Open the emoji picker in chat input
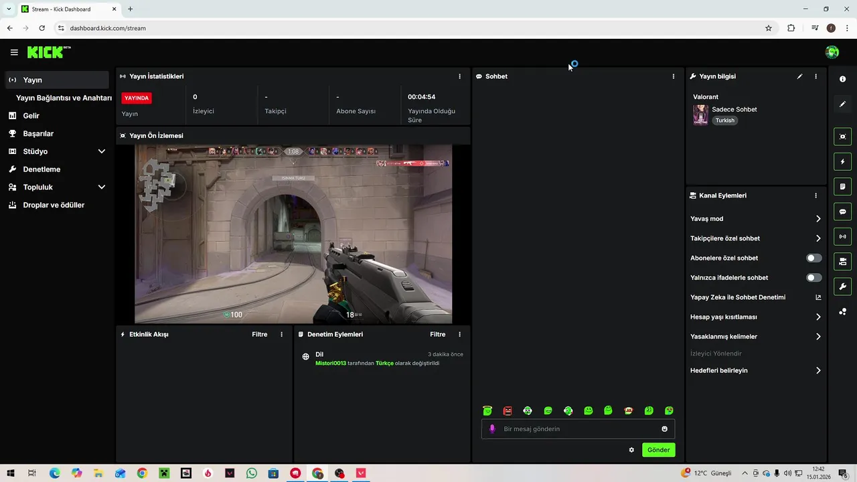Image resolution: width=857 pixels, height=482 pixels. pos(665,429)
